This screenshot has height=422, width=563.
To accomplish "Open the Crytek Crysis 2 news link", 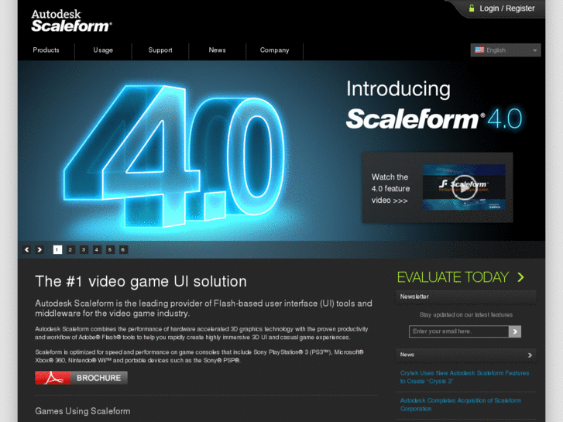I will [x=465, y=377].
